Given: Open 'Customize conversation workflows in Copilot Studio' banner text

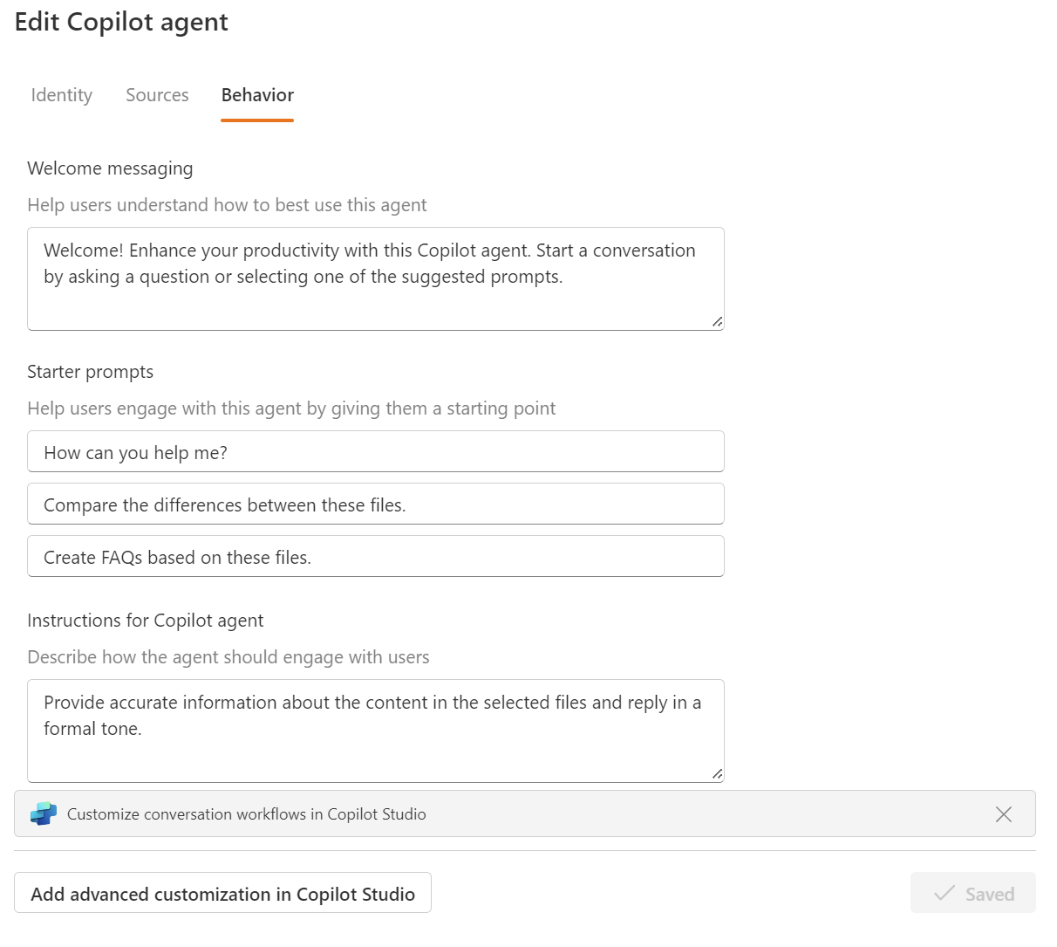Looking at the screenshot, I should pyautogui.click(x=247, y=814).
